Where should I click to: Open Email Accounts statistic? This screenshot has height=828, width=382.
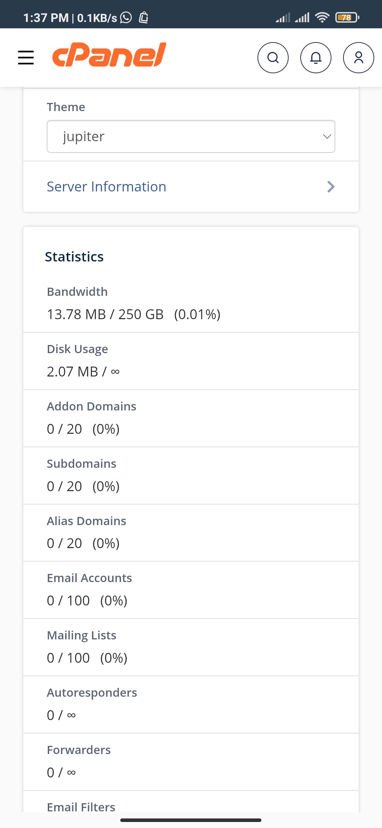tap(89, 578)
